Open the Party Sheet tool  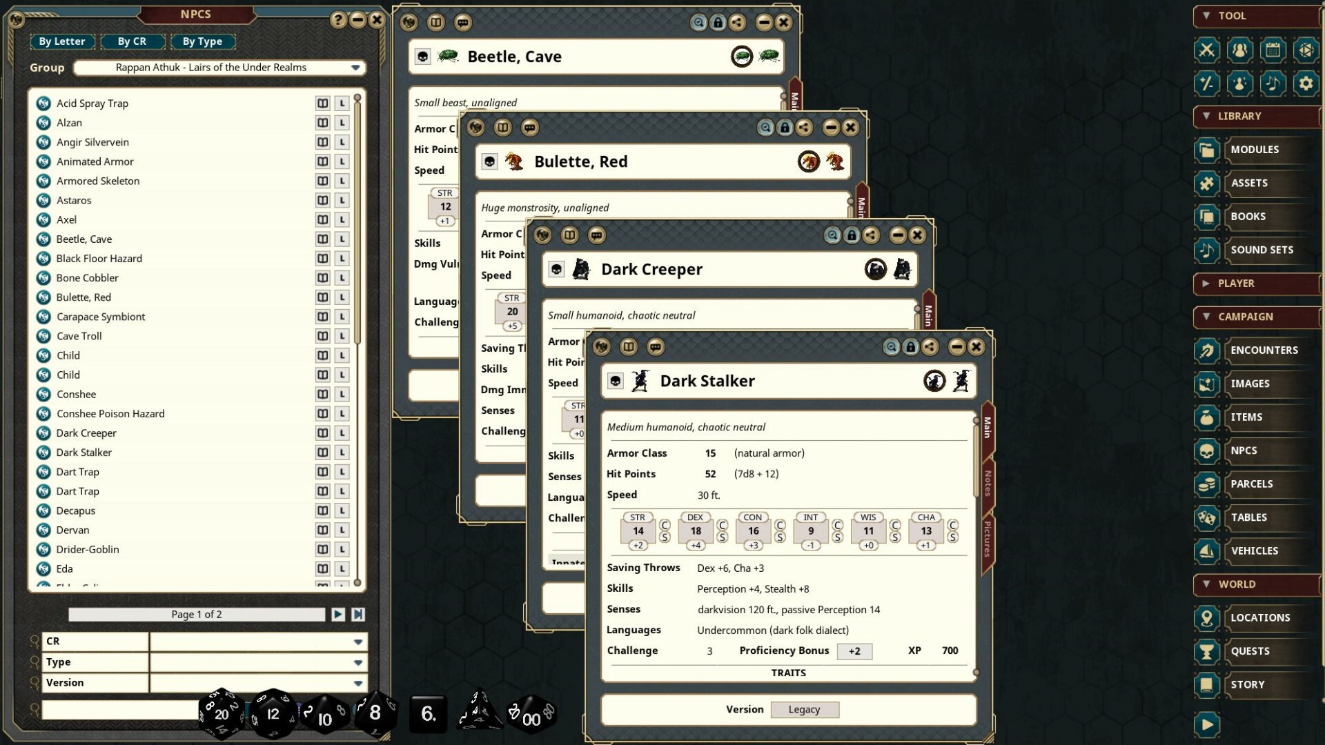pos(1239,50)
